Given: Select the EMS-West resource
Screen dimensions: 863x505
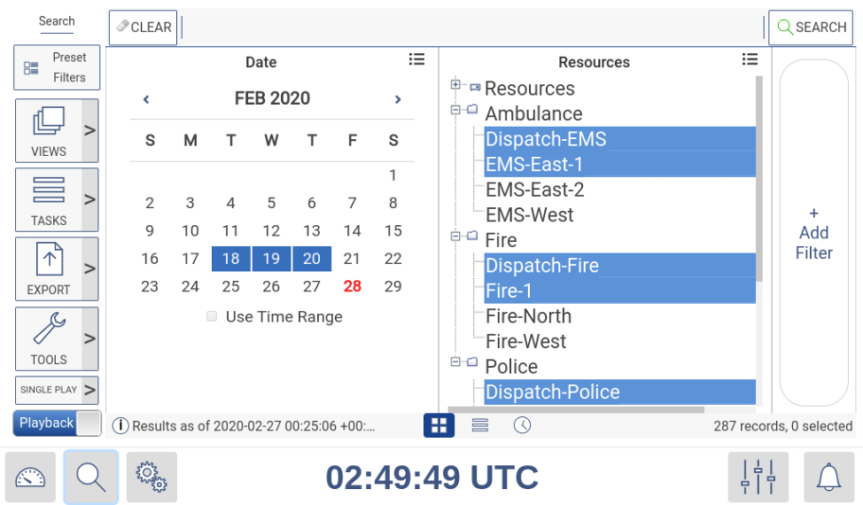Looking at the screenshot, I should [529, 215].
